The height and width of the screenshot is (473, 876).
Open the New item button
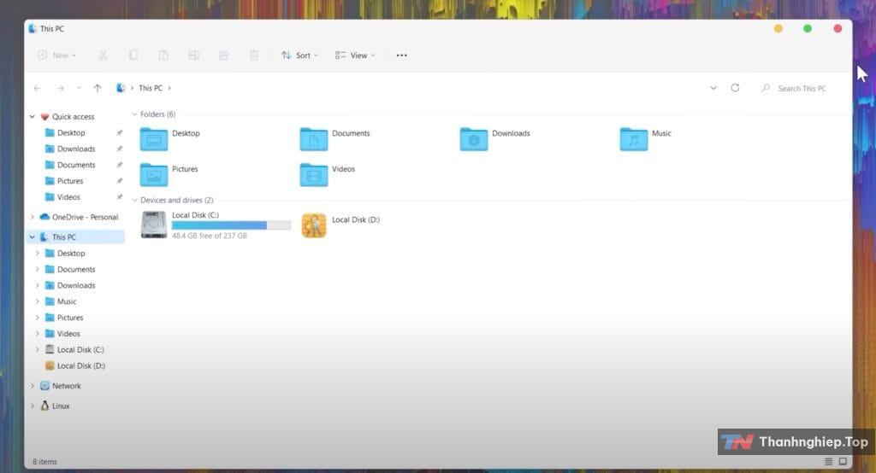(x=56, y=55)
